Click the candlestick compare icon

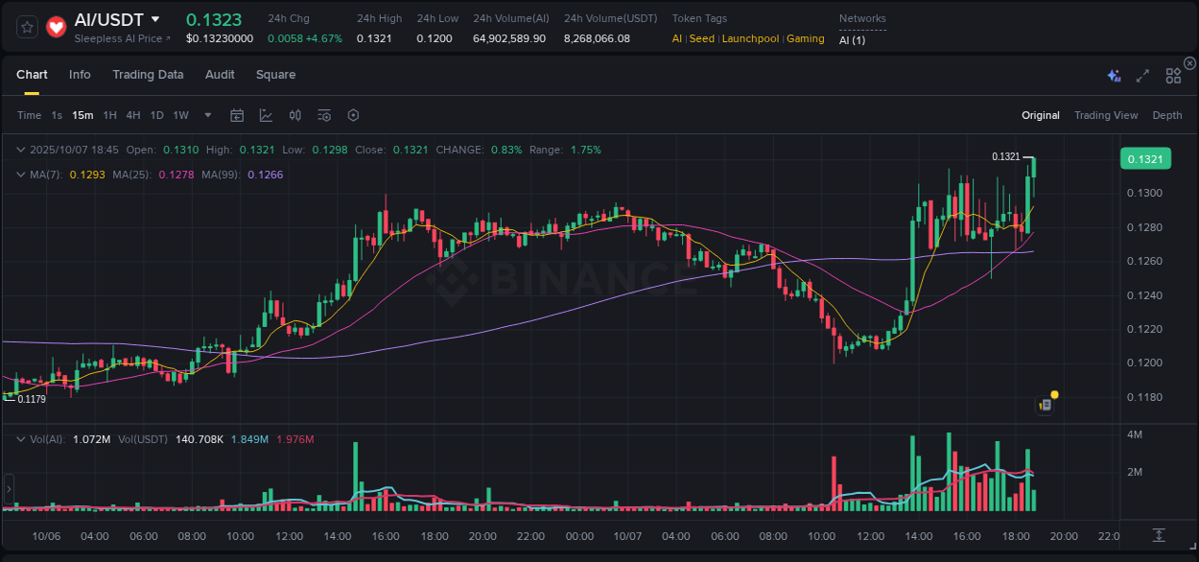pyautogui.click(x=294, y=115)
